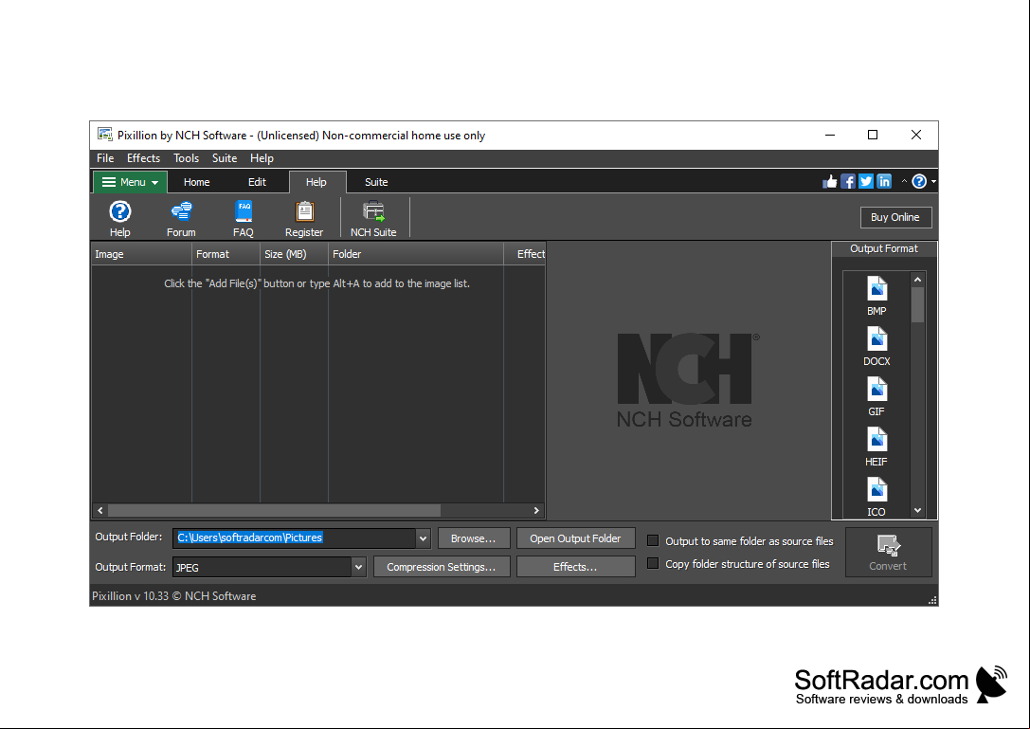The image size is (1030, 729).
Task: Switch to the Help ribbon tab
Action: [x=316, y=182]
